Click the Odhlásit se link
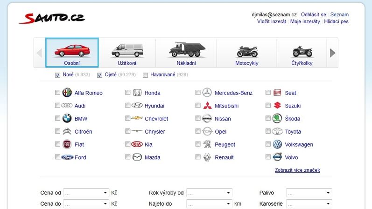Screen dimensions: 372x209 [x=313, y=15]
